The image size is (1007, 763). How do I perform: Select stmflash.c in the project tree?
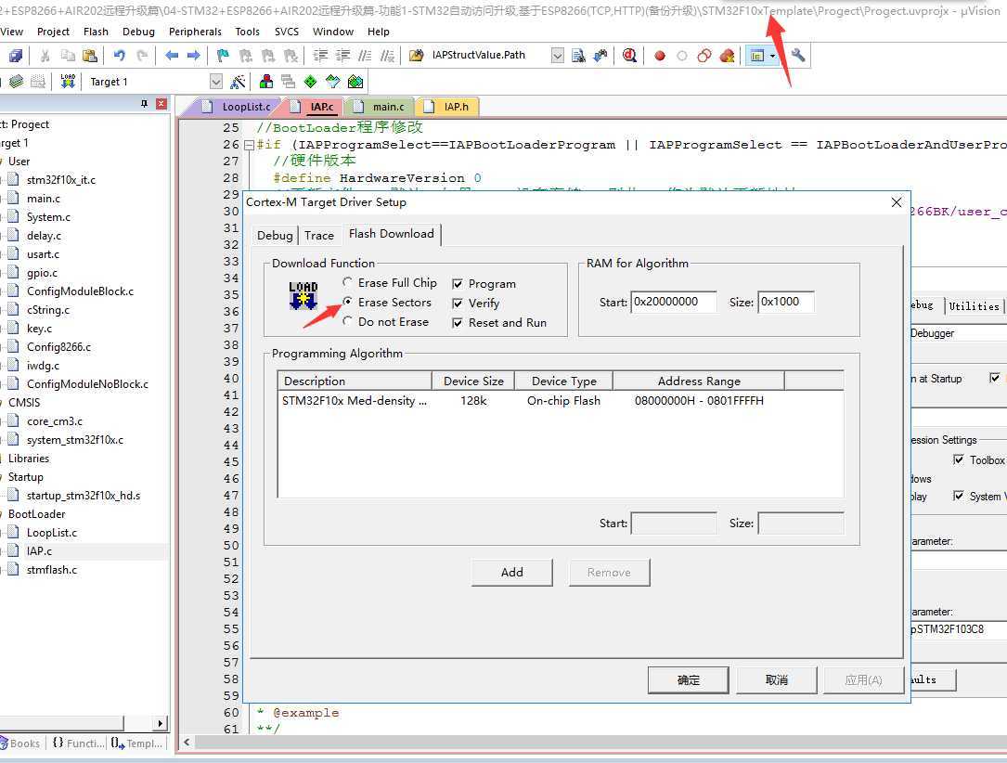coord(51,570)
